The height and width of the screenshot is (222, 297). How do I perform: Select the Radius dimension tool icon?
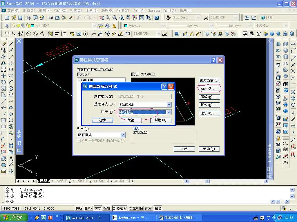(29, 34)
